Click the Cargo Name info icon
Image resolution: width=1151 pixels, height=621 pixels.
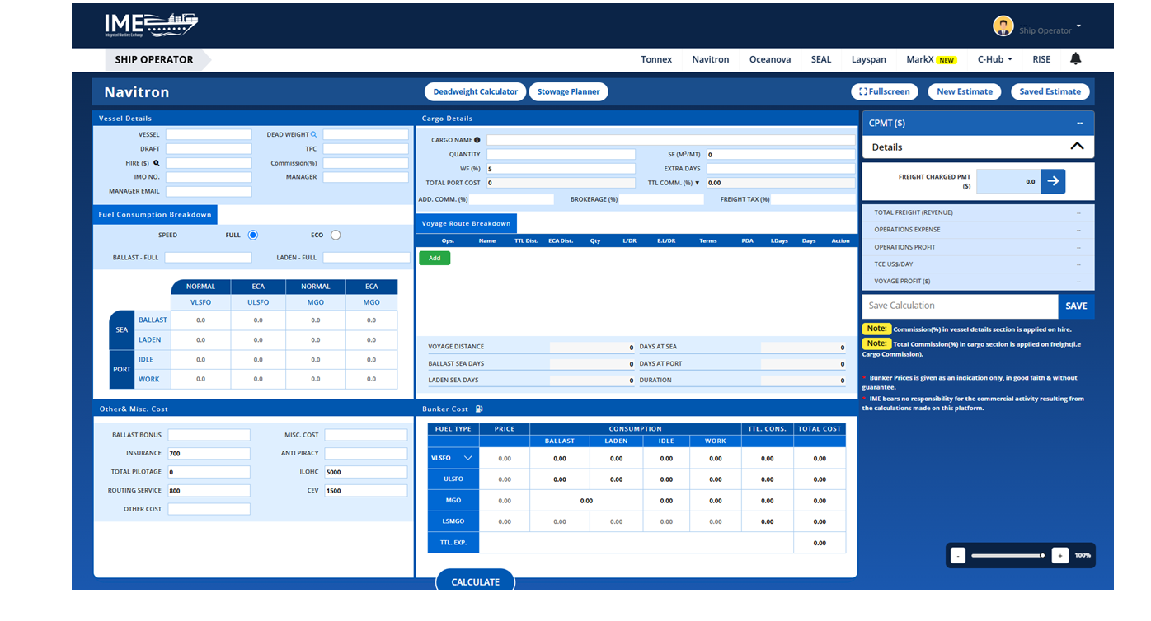pyautogui.click(x=477, y=140)
